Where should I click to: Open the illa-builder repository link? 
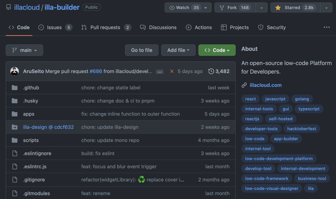[62, 7]
